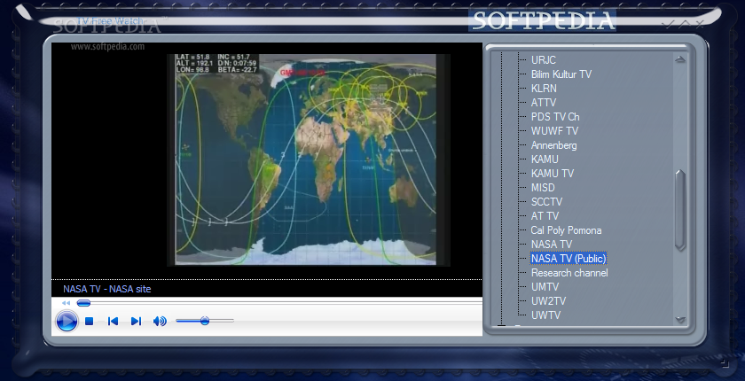Click the channel list scroll up arrow
Viewport: 745px width, 381px height.
click(x=680, y=59)
